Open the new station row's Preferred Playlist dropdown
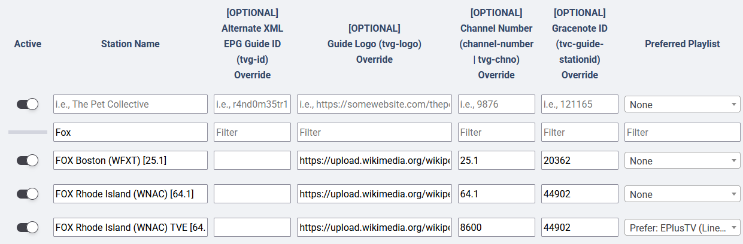743x244 pixels. click(682, 104)
